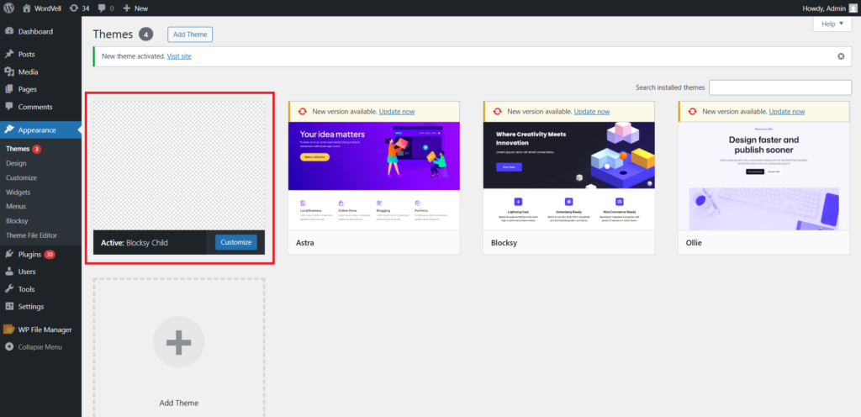Image resolution: width=861 pixels, height=417 pixels.
Task: Click the Admin avatar picture
Action: click(853, 8)
